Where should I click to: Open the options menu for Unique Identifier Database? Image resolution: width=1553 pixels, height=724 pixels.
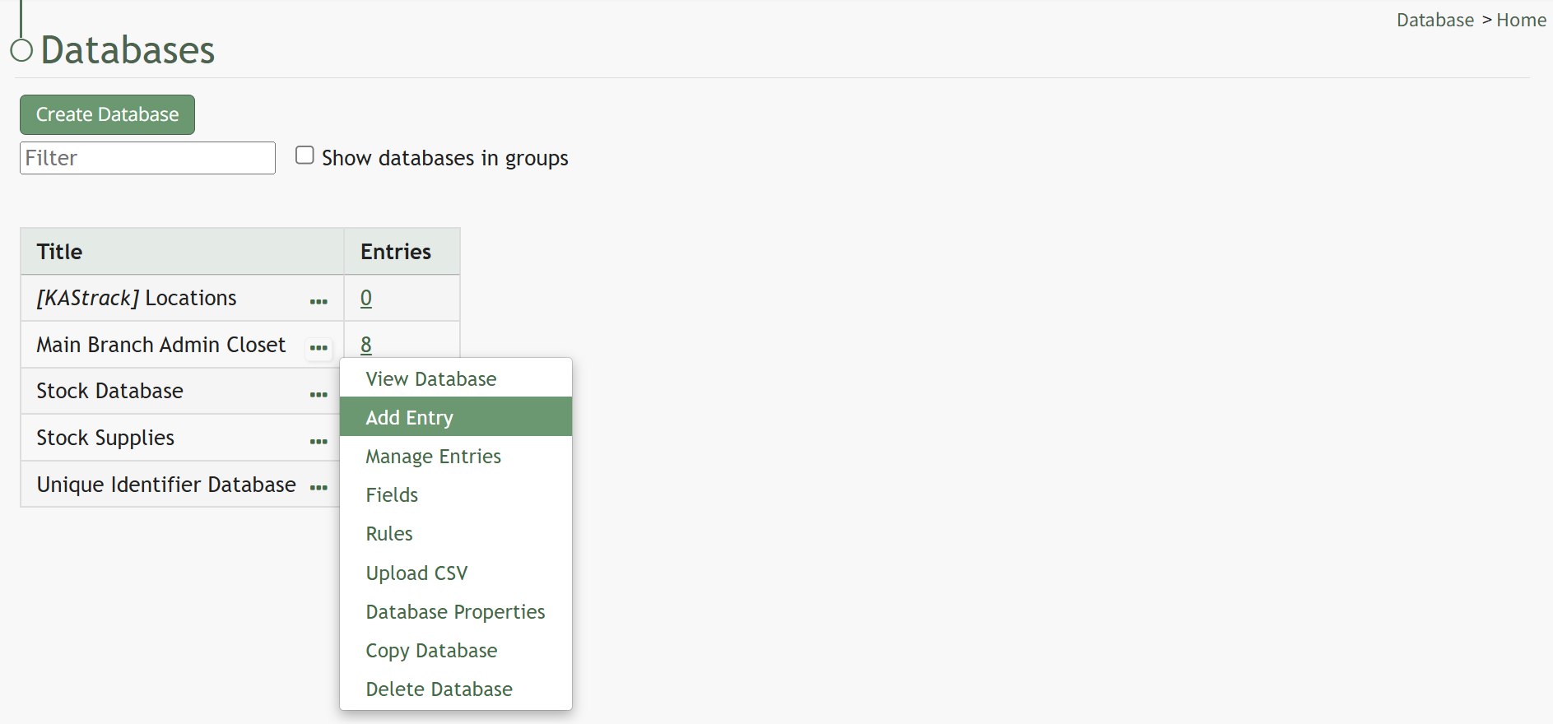tap(319, 488)
